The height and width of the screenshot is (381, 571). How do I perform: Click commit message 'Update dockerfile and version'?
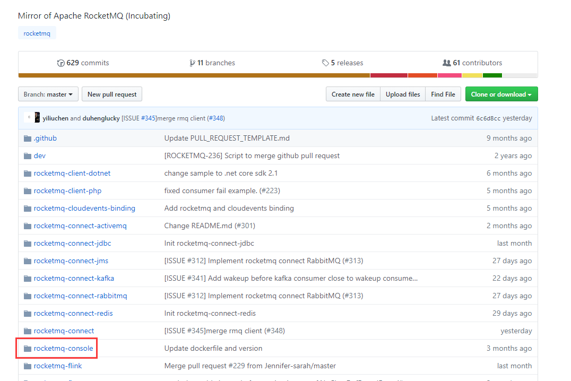click(x=213, y=349)
